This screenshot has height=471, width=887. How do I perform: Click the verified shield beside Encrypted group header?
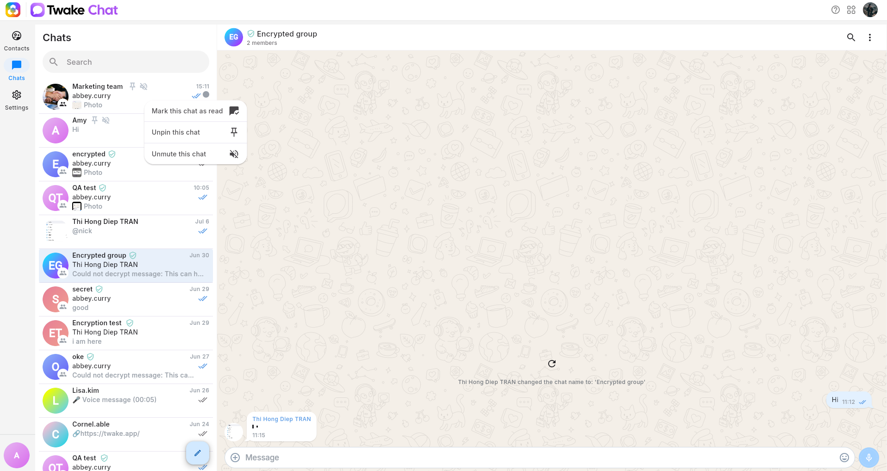[x=251, y=34]
